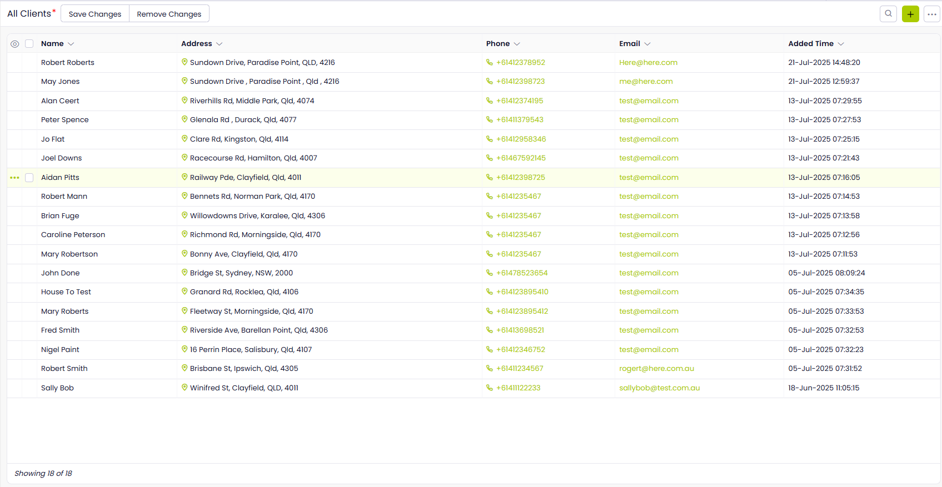The image size is (942, 487).
Task: Click map pin icon beside Racecourse Rd address
Action: click(185, 158)
